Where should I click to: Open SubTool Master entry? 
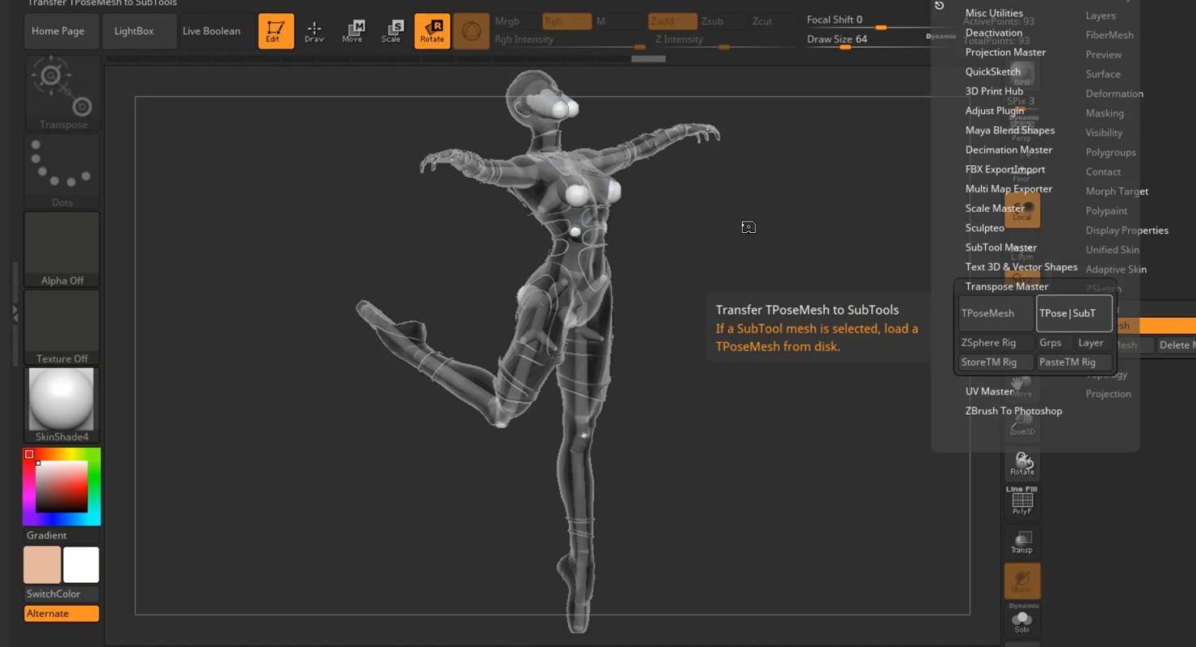point(1000,247)
